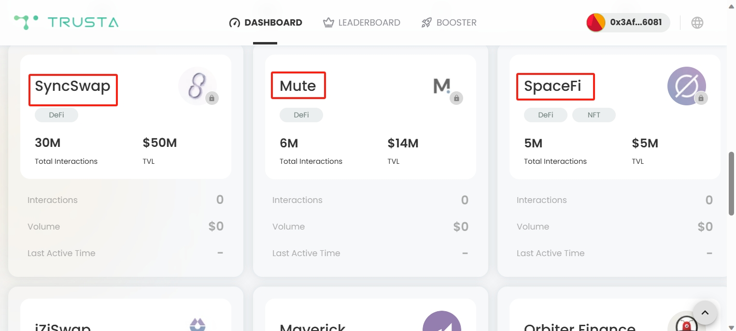Open the SyncSwap card title

pyautogui.click(x=72, y=86)
